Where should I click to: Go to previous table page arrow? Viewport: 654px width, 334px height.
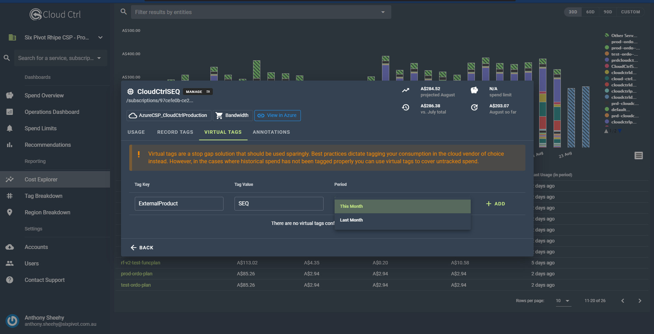[x=622, y=301]
